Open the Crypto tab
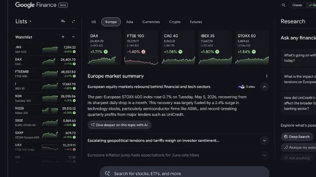The width and height of the screenshot is (316, 177). pyautogui.click(x=175, y=22)
